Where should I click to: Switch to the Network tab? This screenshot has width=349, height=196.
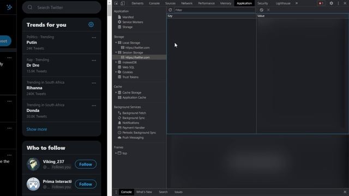tap(186, 3)
